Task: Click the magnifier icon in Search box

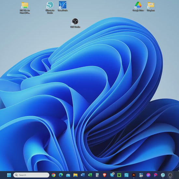Action: [16, 175]
